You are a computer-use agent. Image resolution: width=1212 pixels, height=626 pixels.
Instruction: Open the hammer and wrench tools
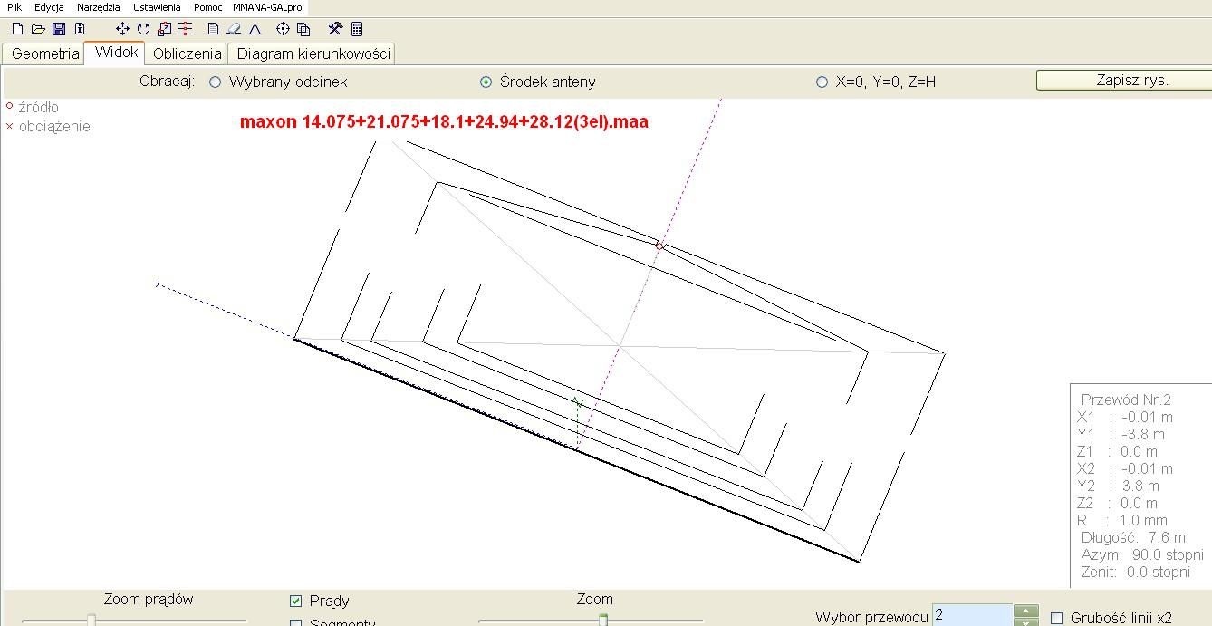point(335,29)
